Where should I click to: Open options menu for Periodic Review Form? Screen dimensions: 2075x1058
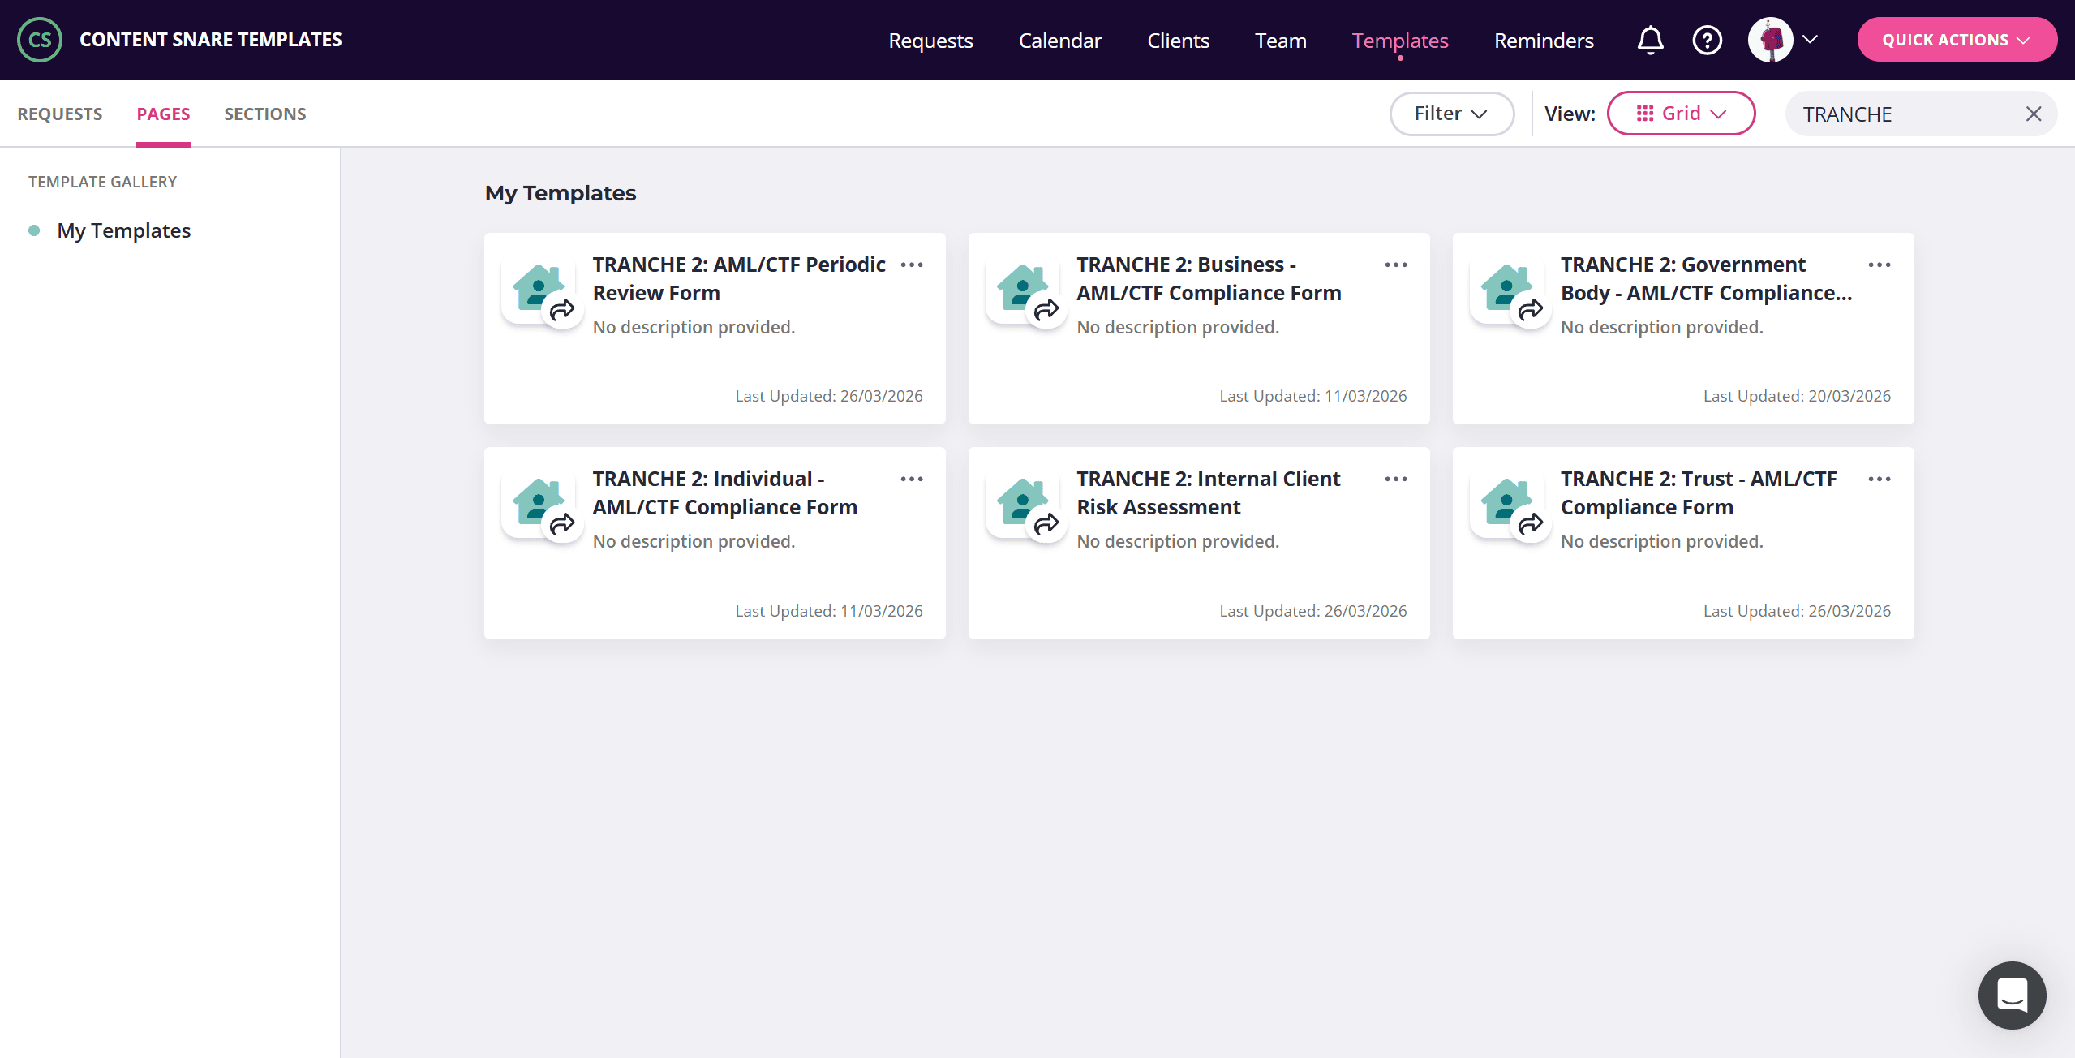(912, 265)
